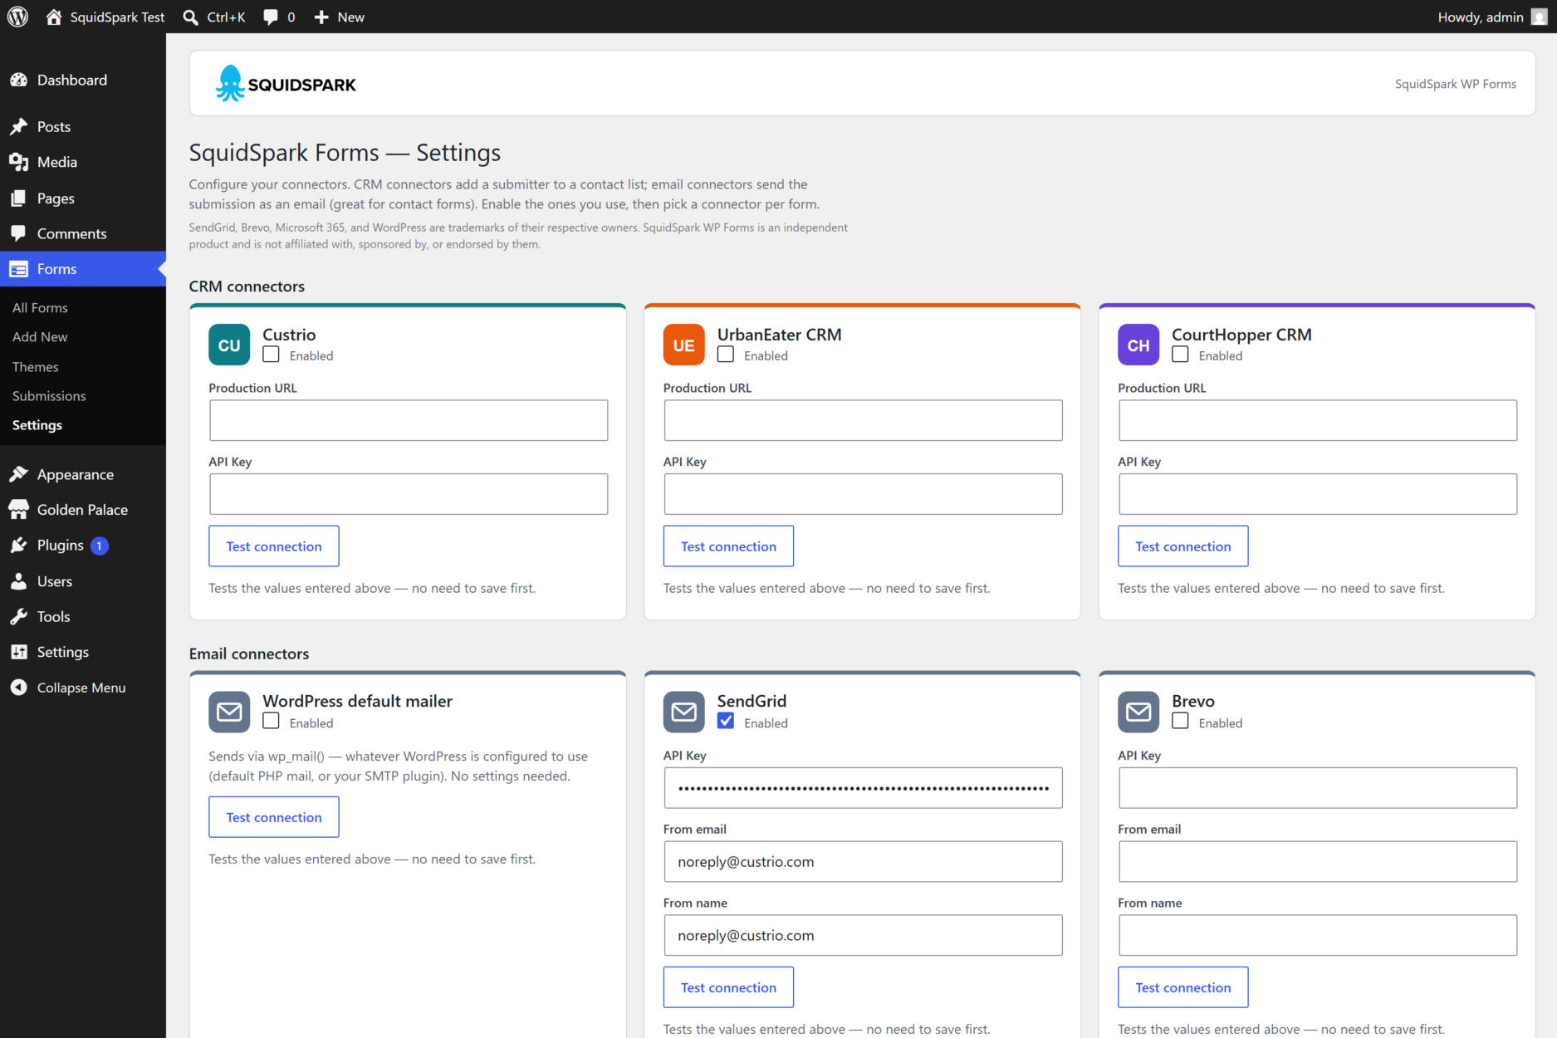Focus CourtHopper CRM API Key field
The width and height of the screenshot is (1557, 1038).
(1317, 494)
